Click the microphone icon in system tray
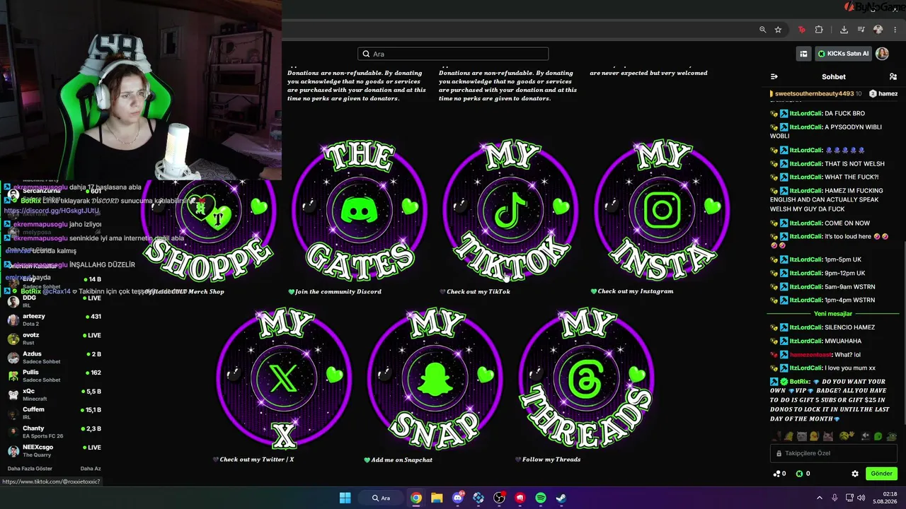The height and width of the screenshot is (509, 906). 835,498
